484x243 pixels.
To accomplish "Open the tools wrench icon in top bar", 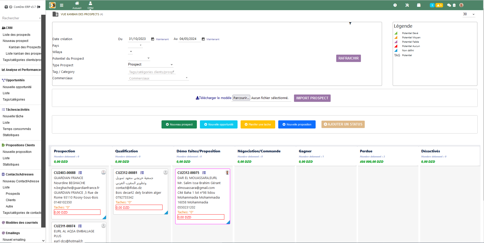I will (407, 5).
